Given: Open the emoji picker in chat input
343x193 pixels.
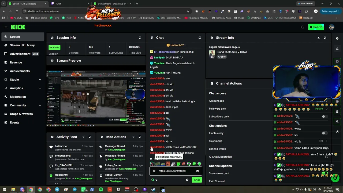Looking at the screenshot, I should click(x=197, y=171).
